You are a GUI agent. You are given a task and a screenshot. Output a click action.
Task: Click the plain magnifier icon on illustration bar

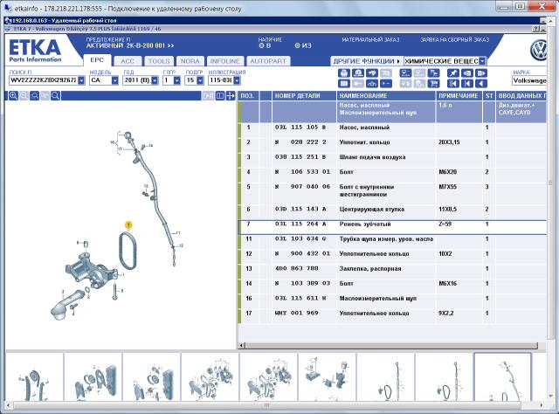pos(55,95)
